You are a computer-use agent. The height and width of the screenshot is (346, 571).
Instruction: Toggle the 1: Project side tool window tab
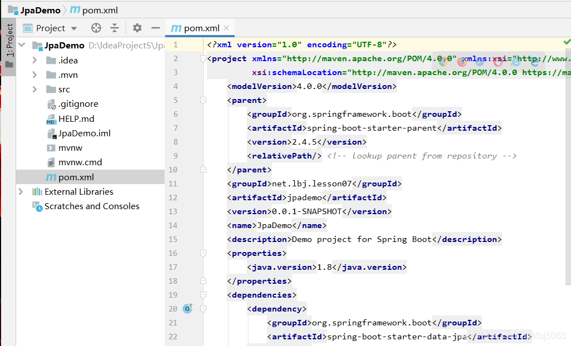click(9, 47)
